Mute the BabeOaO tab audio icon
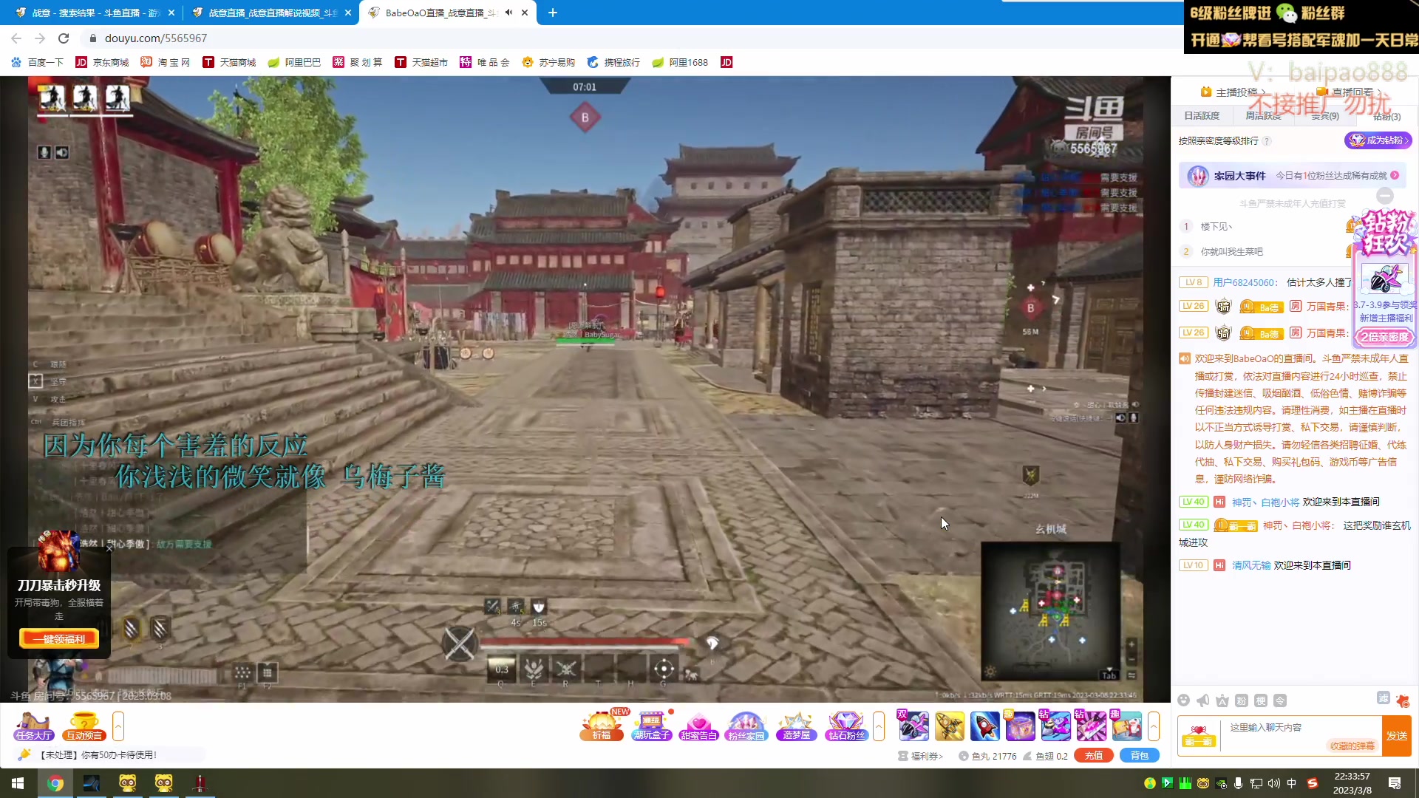This screenshot has width=1419, height=798. [x=509, y=13]
